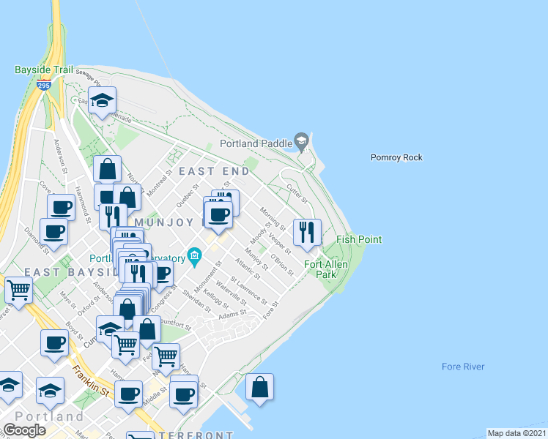Screen dimensions: 548x439
Task: Select the Cutter St label
Action: (x=297, y=194)
